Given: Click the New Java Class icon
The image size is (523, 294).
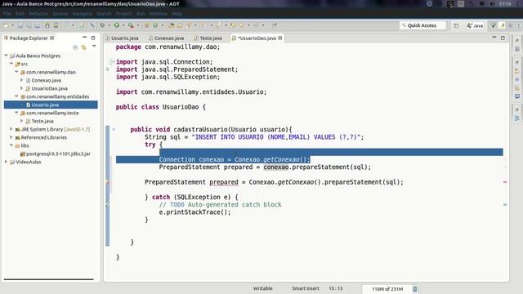Looking at the screenshot, I should (x=155, y=25).
